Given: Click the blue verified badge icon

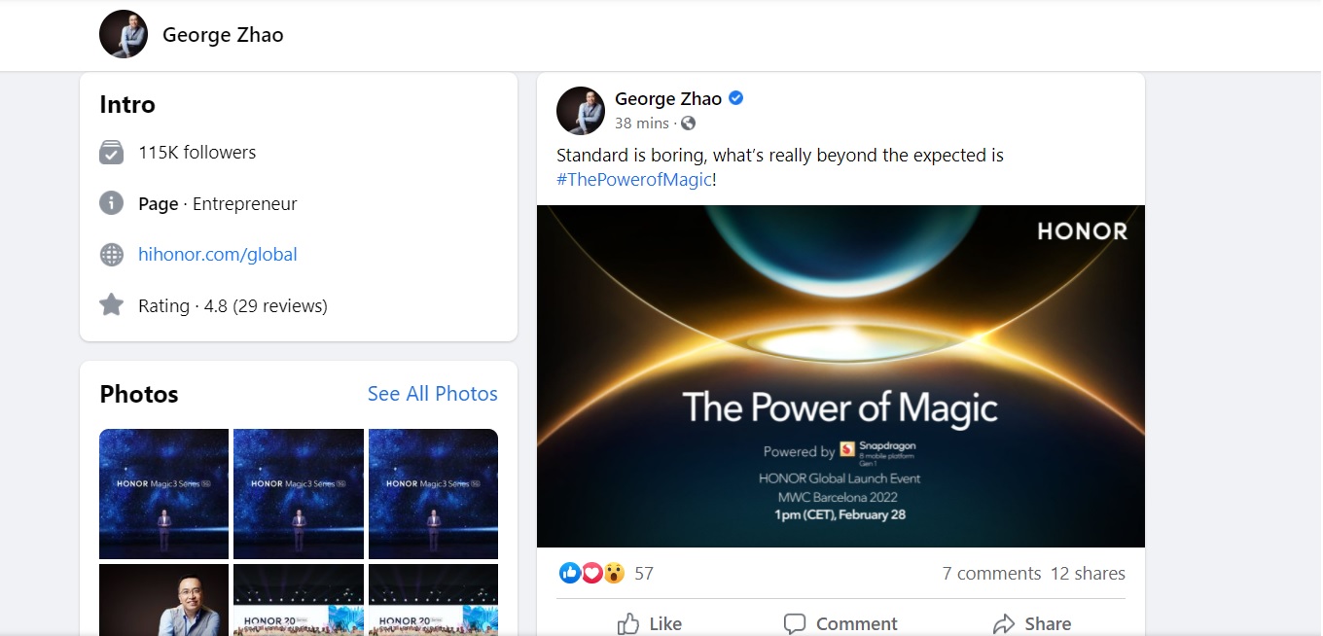Looking at the screenshot, I should pyautogui.click(x=736, y=98).
